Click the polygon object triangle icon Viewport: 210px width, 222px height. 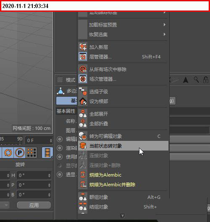[60, 91]
